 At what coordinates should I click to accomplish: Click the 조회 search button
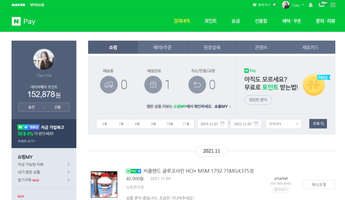pos(318,123)
